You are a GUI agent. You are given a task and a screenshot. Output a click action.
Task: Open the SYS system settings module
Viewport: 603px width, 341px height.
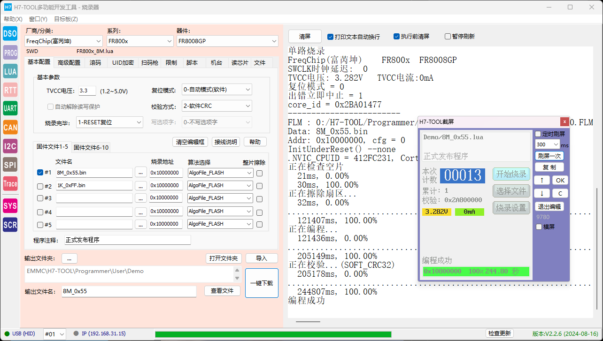point(10,205)
